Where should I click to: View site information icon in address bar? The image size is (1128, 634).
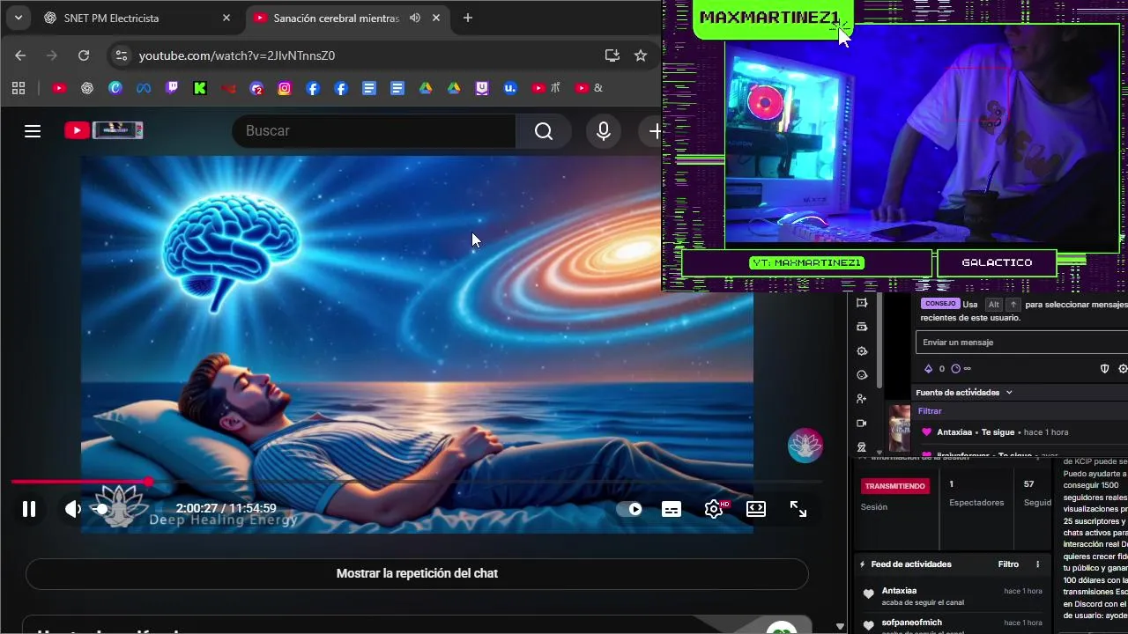(122, 55)
